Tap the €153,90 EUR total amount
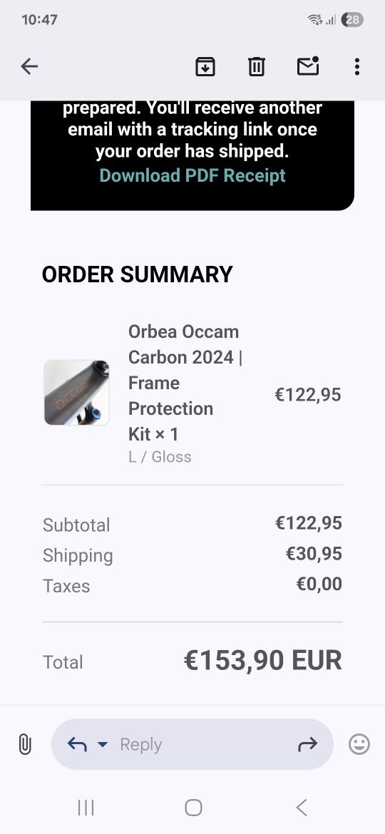This screenshot has height=834, width=385. pos(262,661)
